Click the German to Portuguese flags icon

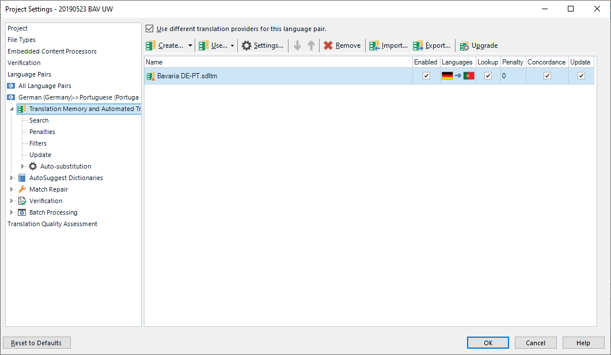tap(458, 76)
